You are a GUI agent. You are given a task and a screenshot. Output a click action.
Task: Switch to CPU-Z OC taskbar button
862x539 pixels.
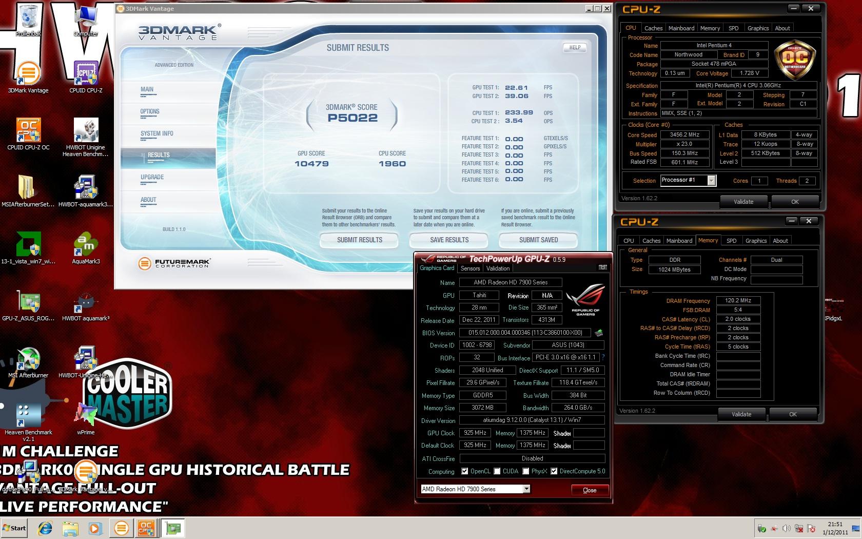[x=146, y=528]
